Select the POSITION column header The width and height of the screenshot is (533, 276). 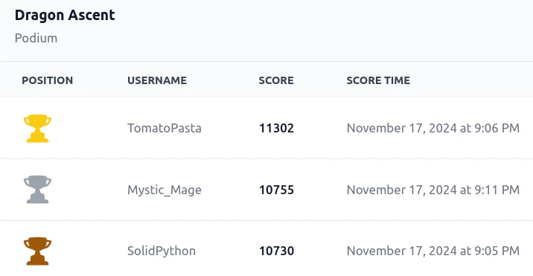pos(47,80)
